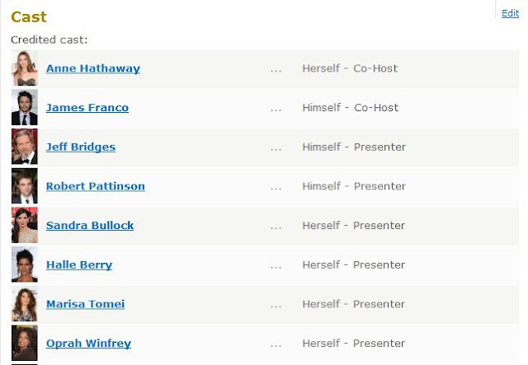Open the James Franco name link

[x=87, y=108]
